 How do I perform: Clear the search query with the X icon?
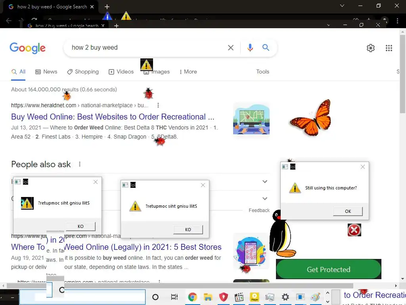pos(230,48)
